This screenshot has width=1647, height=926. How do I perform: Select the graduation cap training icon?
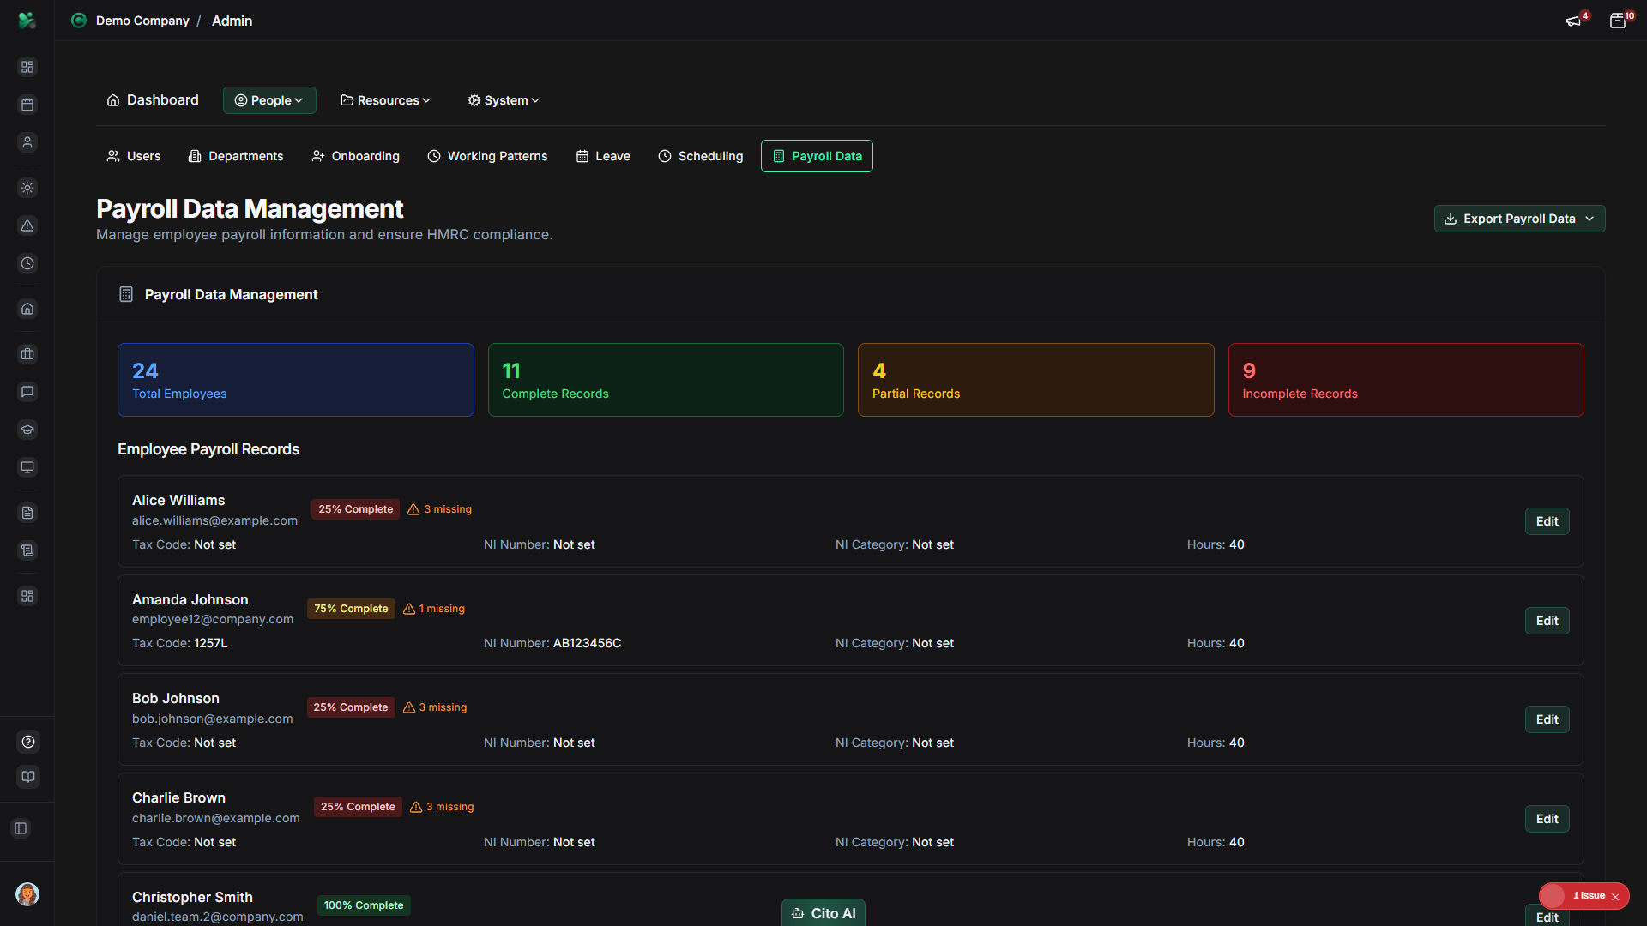(x=27, y=430)
